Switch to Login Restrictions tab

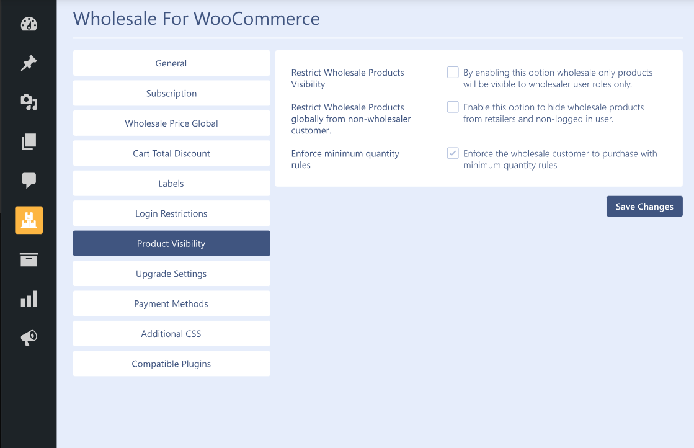[x=171, y=213]
